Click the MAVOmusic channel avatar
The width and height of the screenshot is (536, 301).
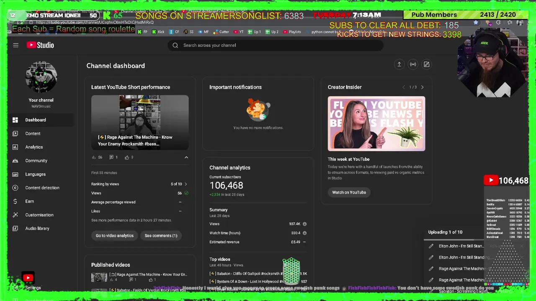(x=41, y=77)
